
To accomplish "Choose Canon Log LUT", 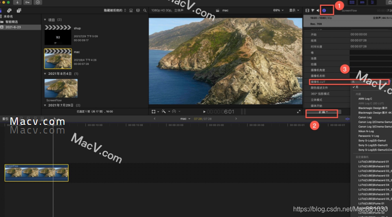I will [x=365, y=117].
